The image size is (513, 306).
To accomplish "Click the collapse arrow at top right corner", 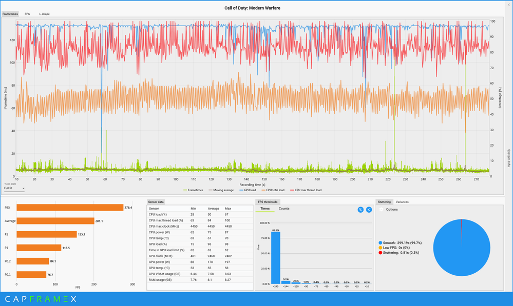I will click(509, 5).
